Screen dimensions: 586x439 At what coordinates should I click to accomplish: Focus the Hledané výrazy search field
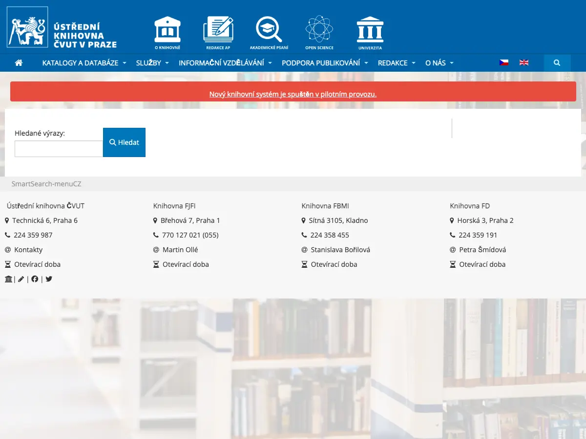click(59, 149)
